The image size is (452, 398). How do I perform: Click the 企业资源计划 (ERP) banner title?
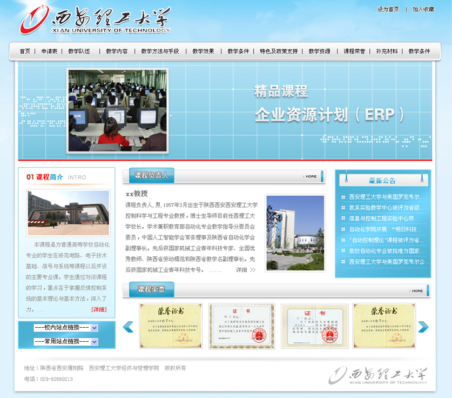click(x=329, y=115)
